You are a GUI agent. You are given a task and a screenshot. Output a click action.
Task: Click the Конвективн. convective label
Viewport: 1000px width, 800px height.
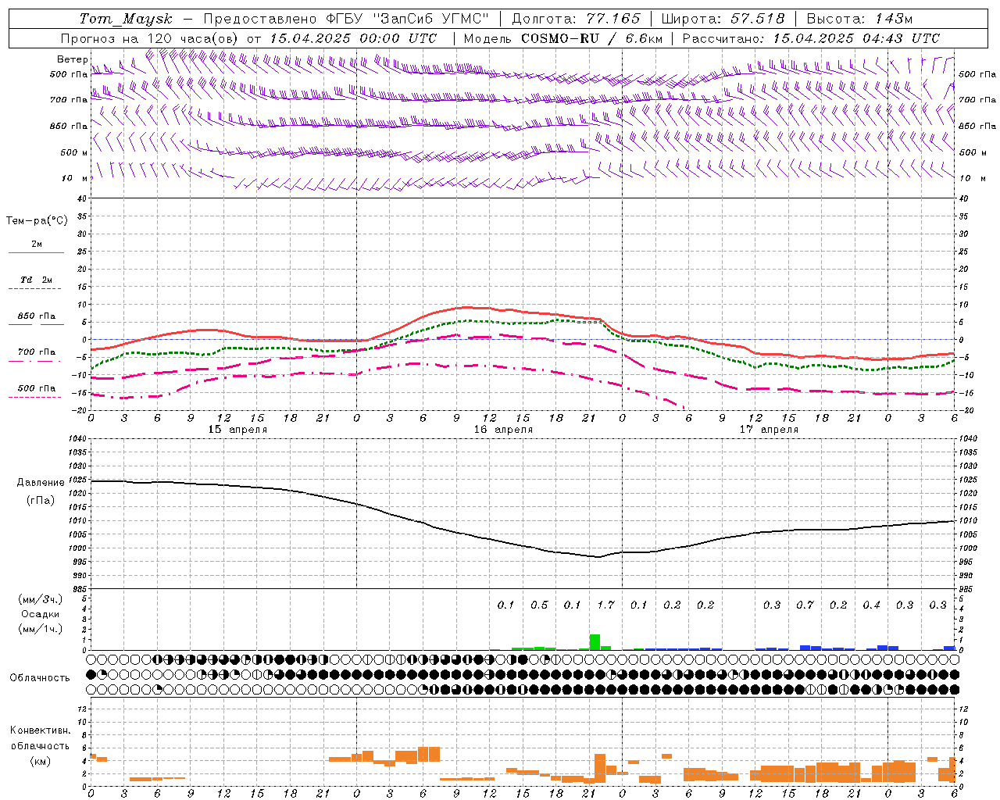[x=40, y=730]
